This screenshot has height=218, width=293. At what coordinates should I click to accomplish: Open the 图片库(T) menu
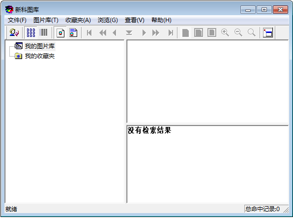46,20
